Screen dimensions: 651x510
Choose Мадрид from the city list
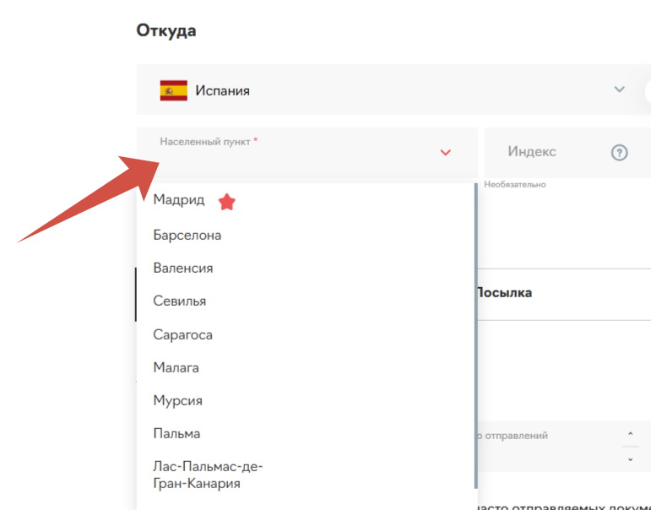pyautogui.click(x=178, y=200)
